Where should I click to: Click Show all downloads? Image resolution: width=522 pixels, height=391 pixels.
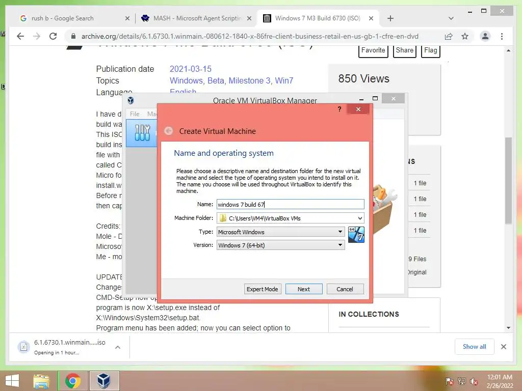[474, 347]
